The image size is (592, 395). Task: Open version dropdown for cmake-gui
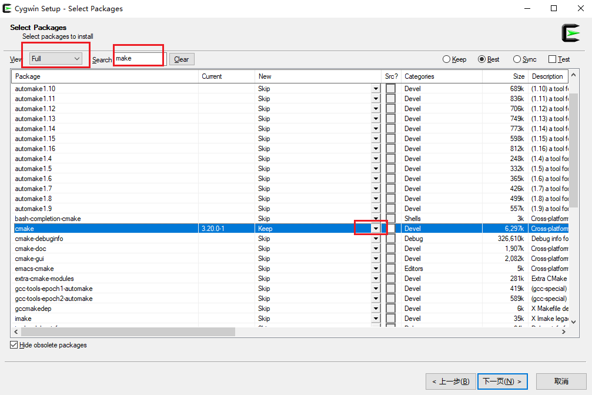pos(376,259)
